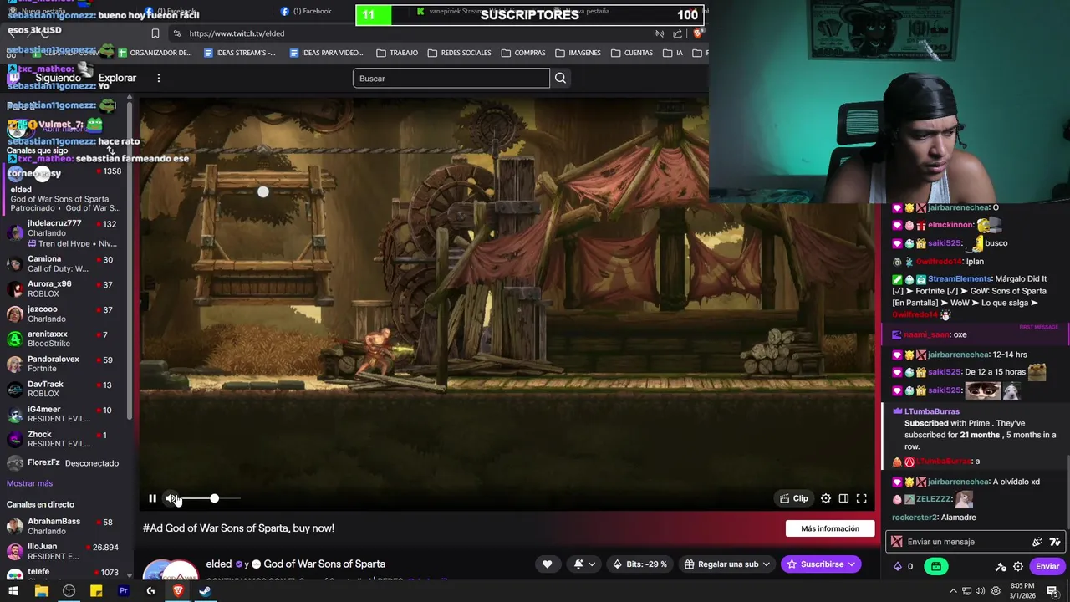Send message with the Enviar button
The image size is (1070, 602).
point(1047,566)
